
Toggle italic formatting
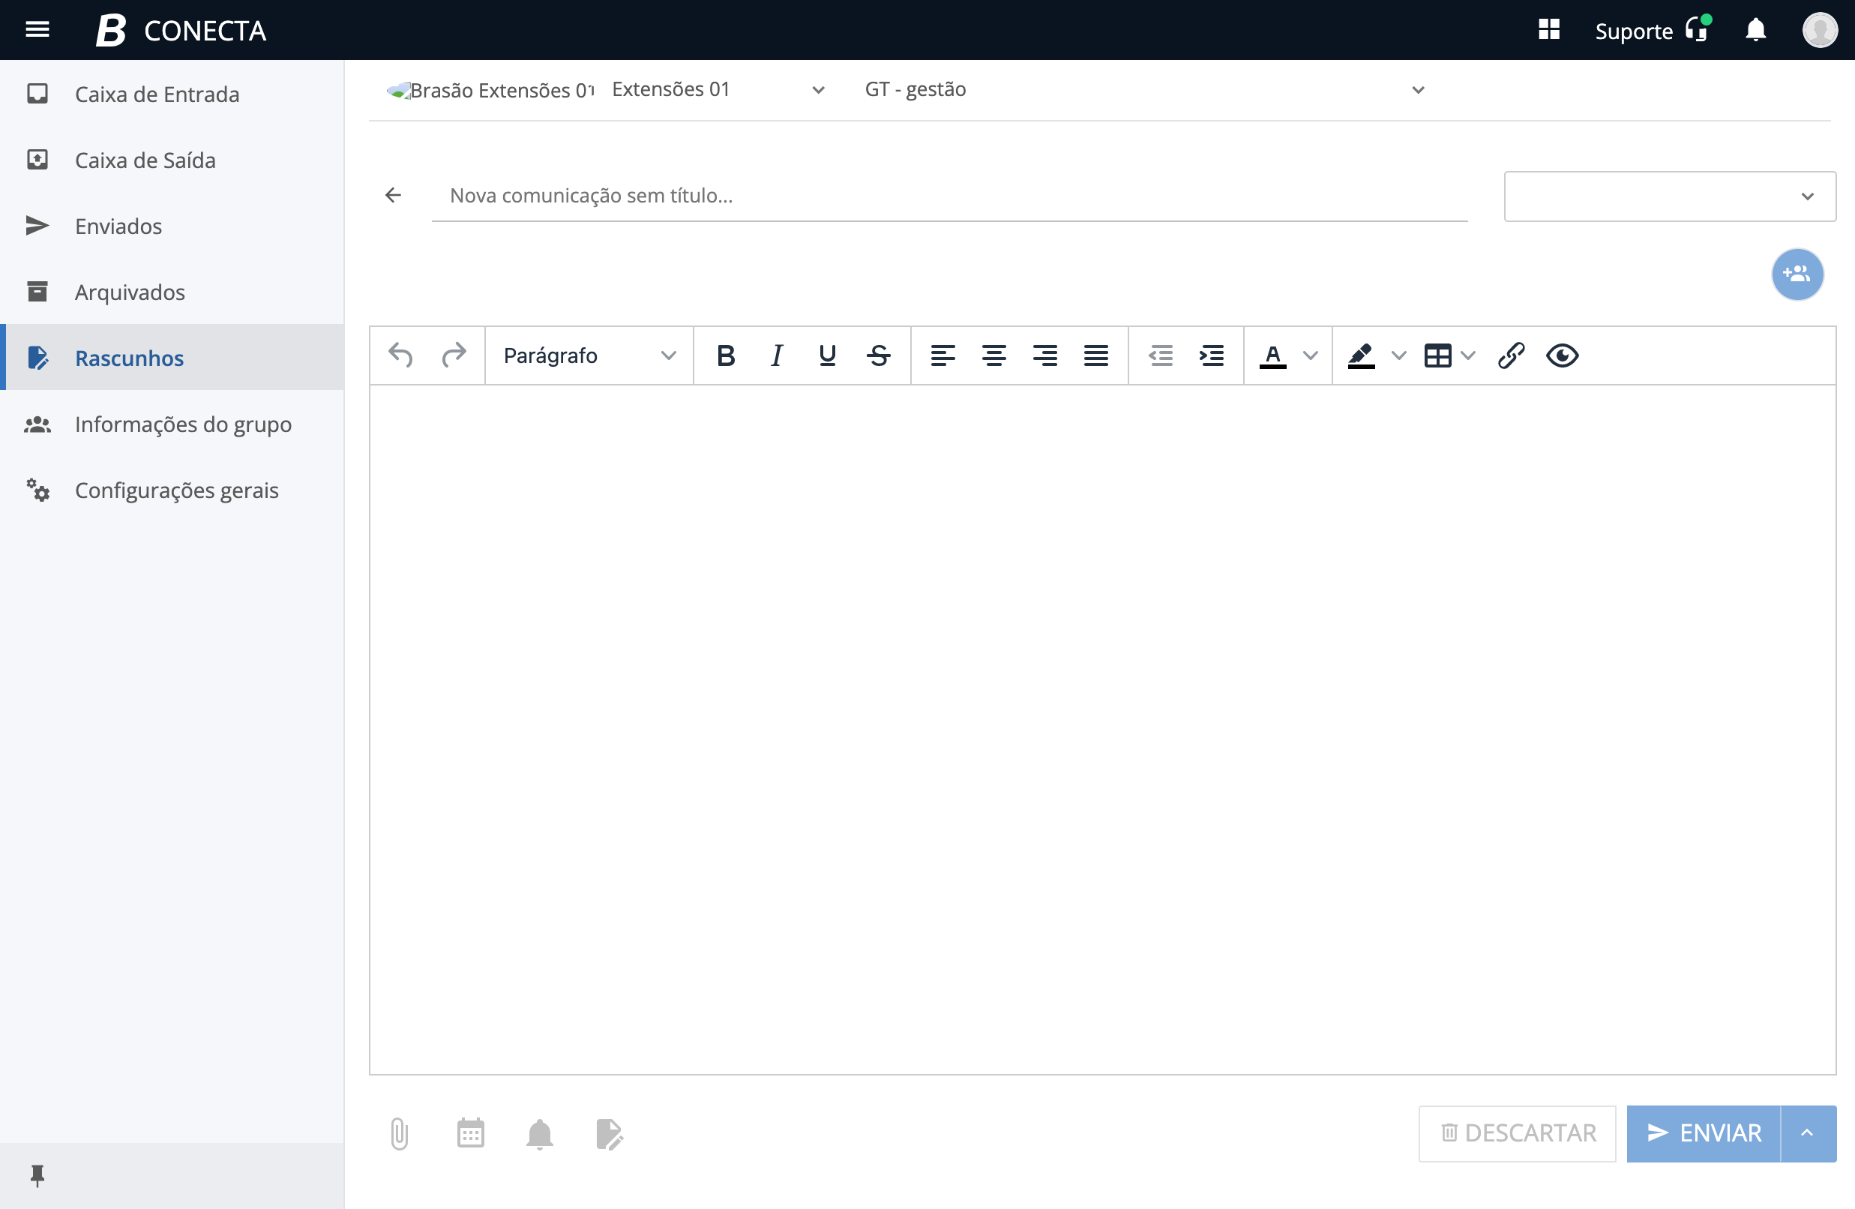[776, 355]
